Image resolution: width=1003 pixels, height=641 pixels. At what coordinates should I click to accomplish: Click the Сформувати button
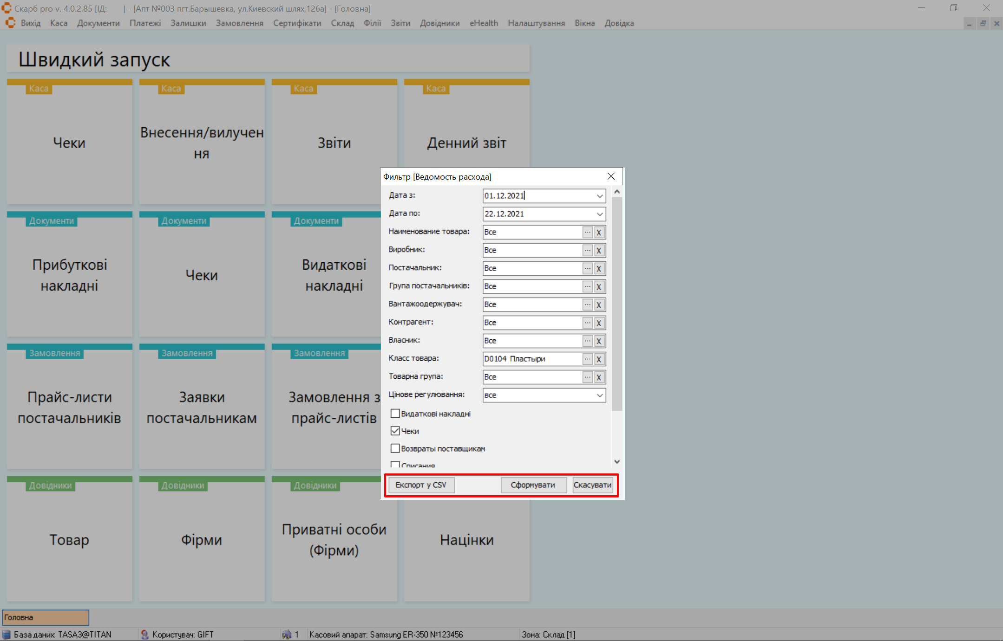(533, 485)
